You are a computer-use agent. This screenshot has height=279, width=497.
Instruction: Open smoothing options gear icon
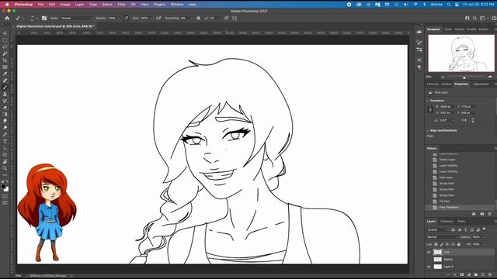(x=199, y=18)
